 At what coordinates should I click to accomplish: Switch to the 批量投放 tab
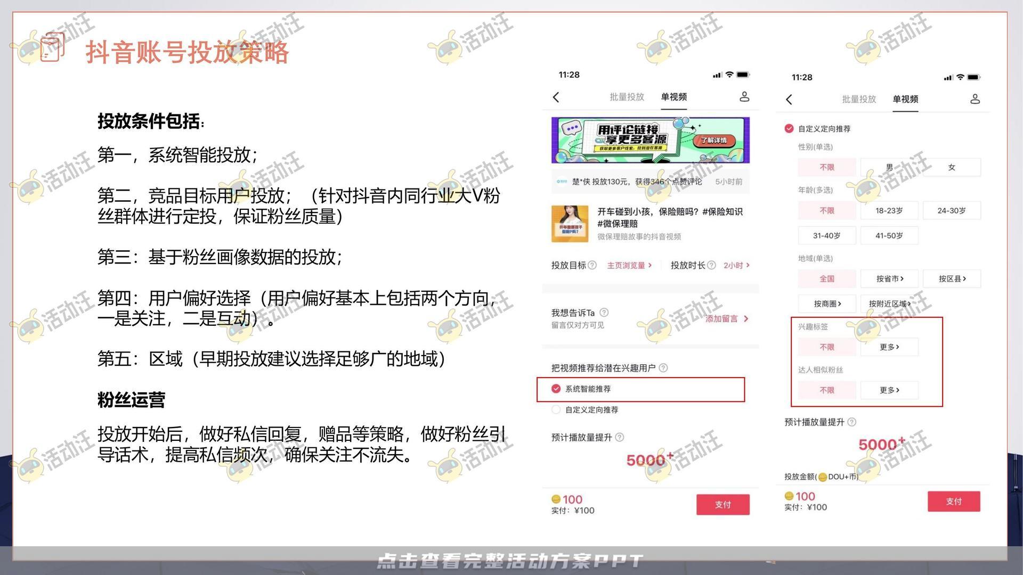(626, 97)
